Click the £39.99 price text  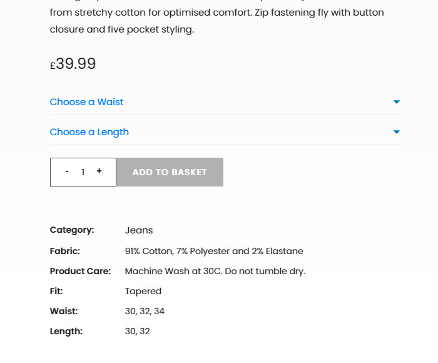pyautogui.click(x=73, y=64)
